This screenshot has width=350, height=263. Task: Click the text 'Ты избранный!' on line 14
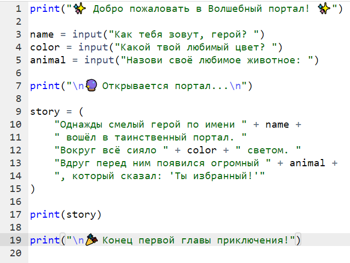tap(214, 177)
